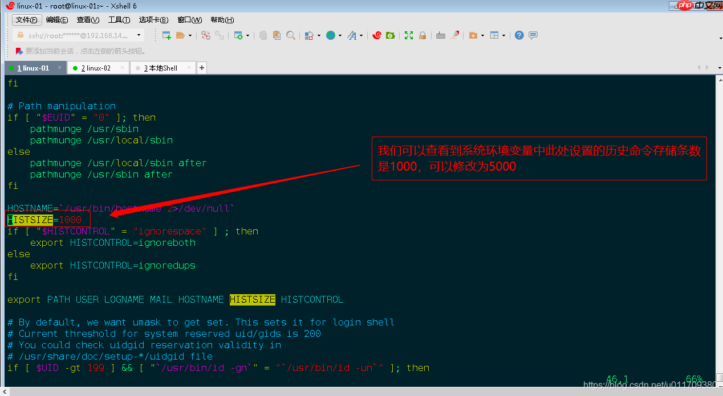Image resolution: width=723 pixels, height=396 pixels.
Task: Click the red Xmanager swirl icon
Action: click(377, 35)
